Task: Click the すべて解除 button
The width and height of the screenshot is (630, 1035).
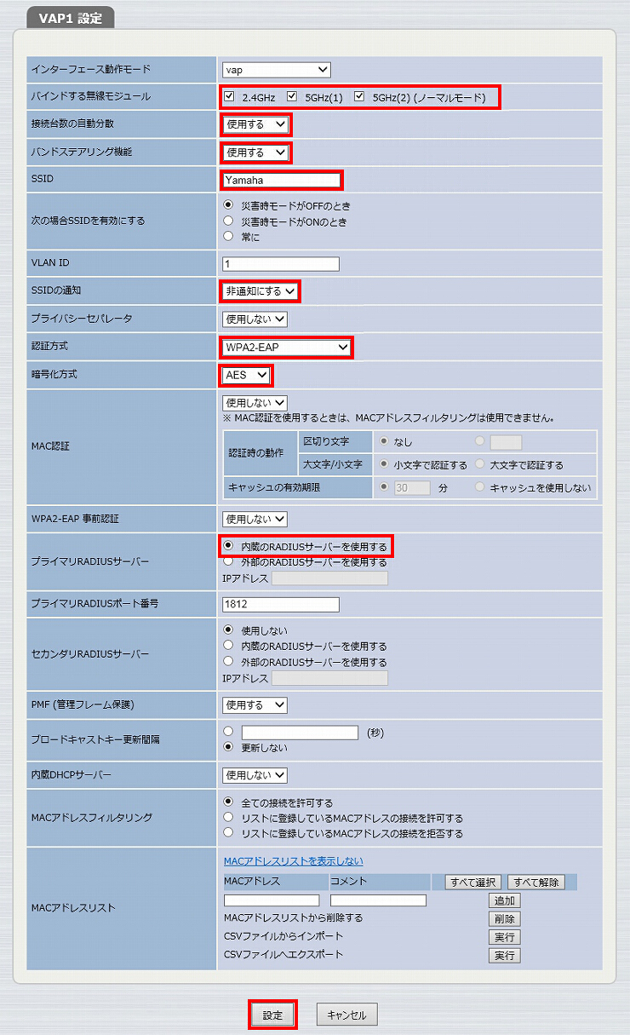Action: (535, 883)
